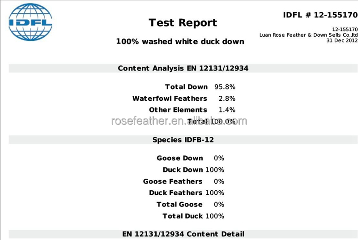
Task: Click the rosefeather.en.alibaba.com watermark
Action: point(179,121)
